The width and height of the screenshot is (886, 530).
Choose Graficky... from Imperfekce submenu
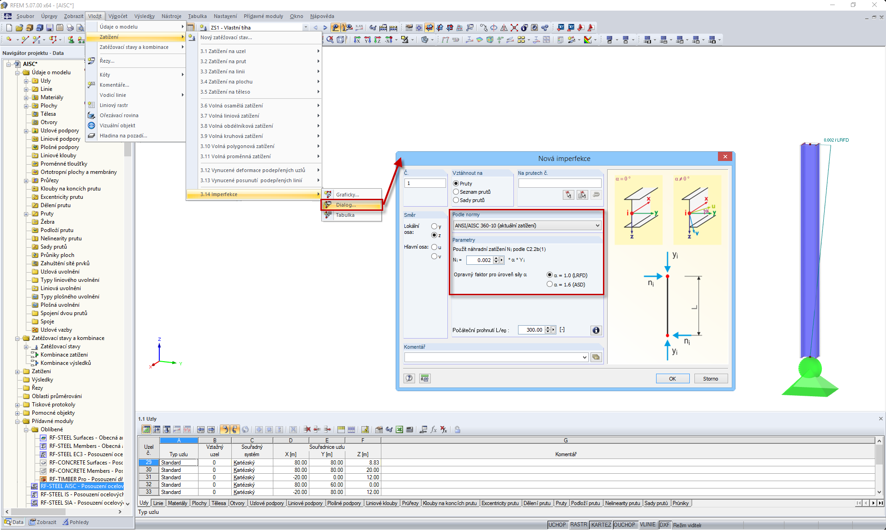pyautogui.click(x=352, y=195)
